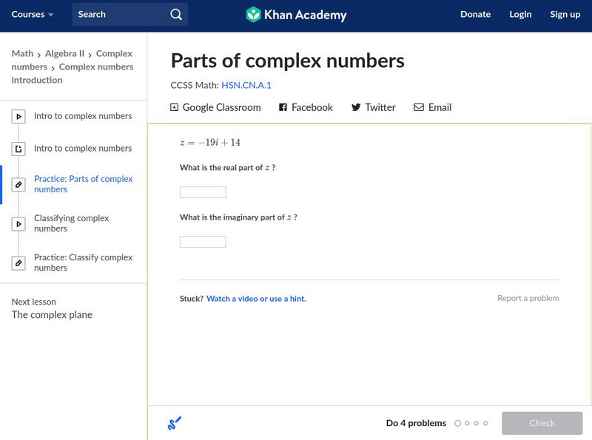
Task: Share lesson using Twitter icon
Action: coord(356,107)
